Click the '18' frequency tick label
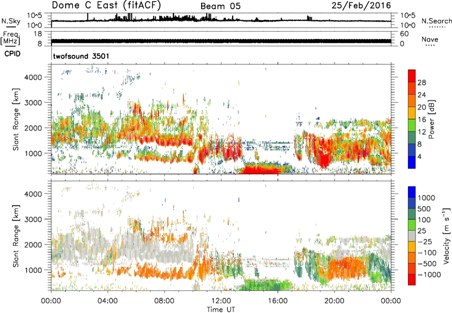Viewport: 452px width, 313px height. pos(37,34)
